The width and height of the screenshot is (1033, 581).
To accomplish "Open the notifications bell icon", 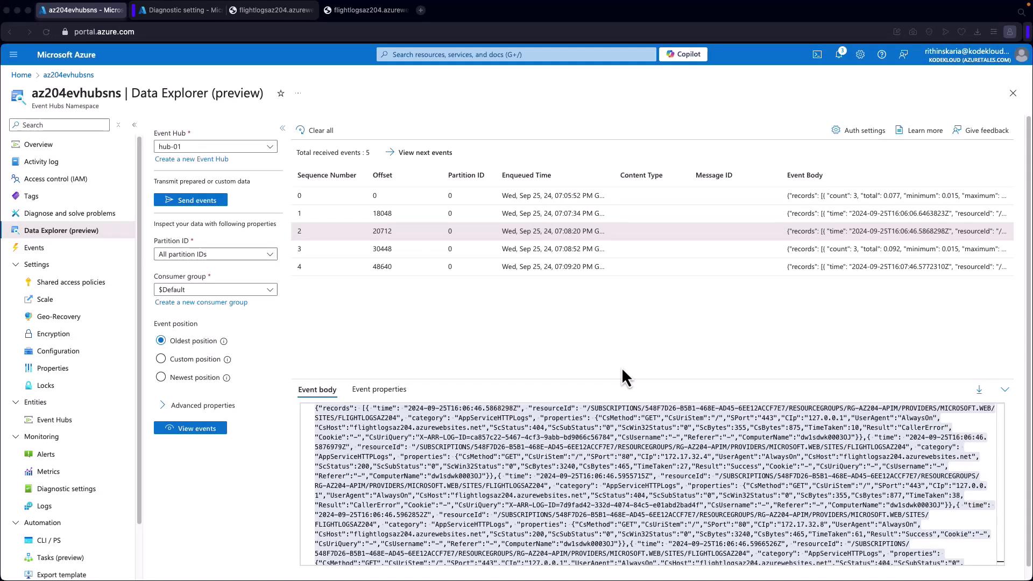I will click(x=838, y=54).
